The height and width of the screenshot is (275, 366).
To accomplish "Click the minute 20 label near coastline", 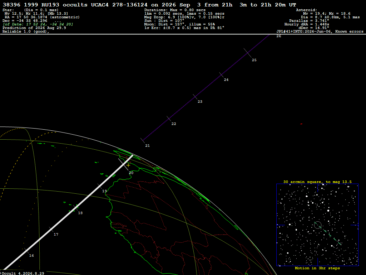I will click(x=131, y=173).
